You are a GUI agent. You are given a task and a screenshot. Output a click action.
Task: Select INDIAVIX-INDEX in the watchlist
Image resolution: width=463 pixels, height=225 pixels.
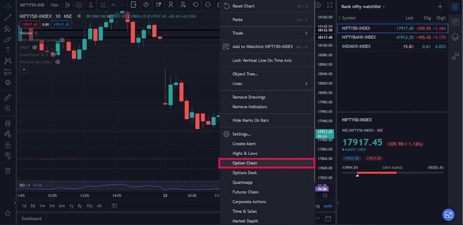(x=392, y=46)
